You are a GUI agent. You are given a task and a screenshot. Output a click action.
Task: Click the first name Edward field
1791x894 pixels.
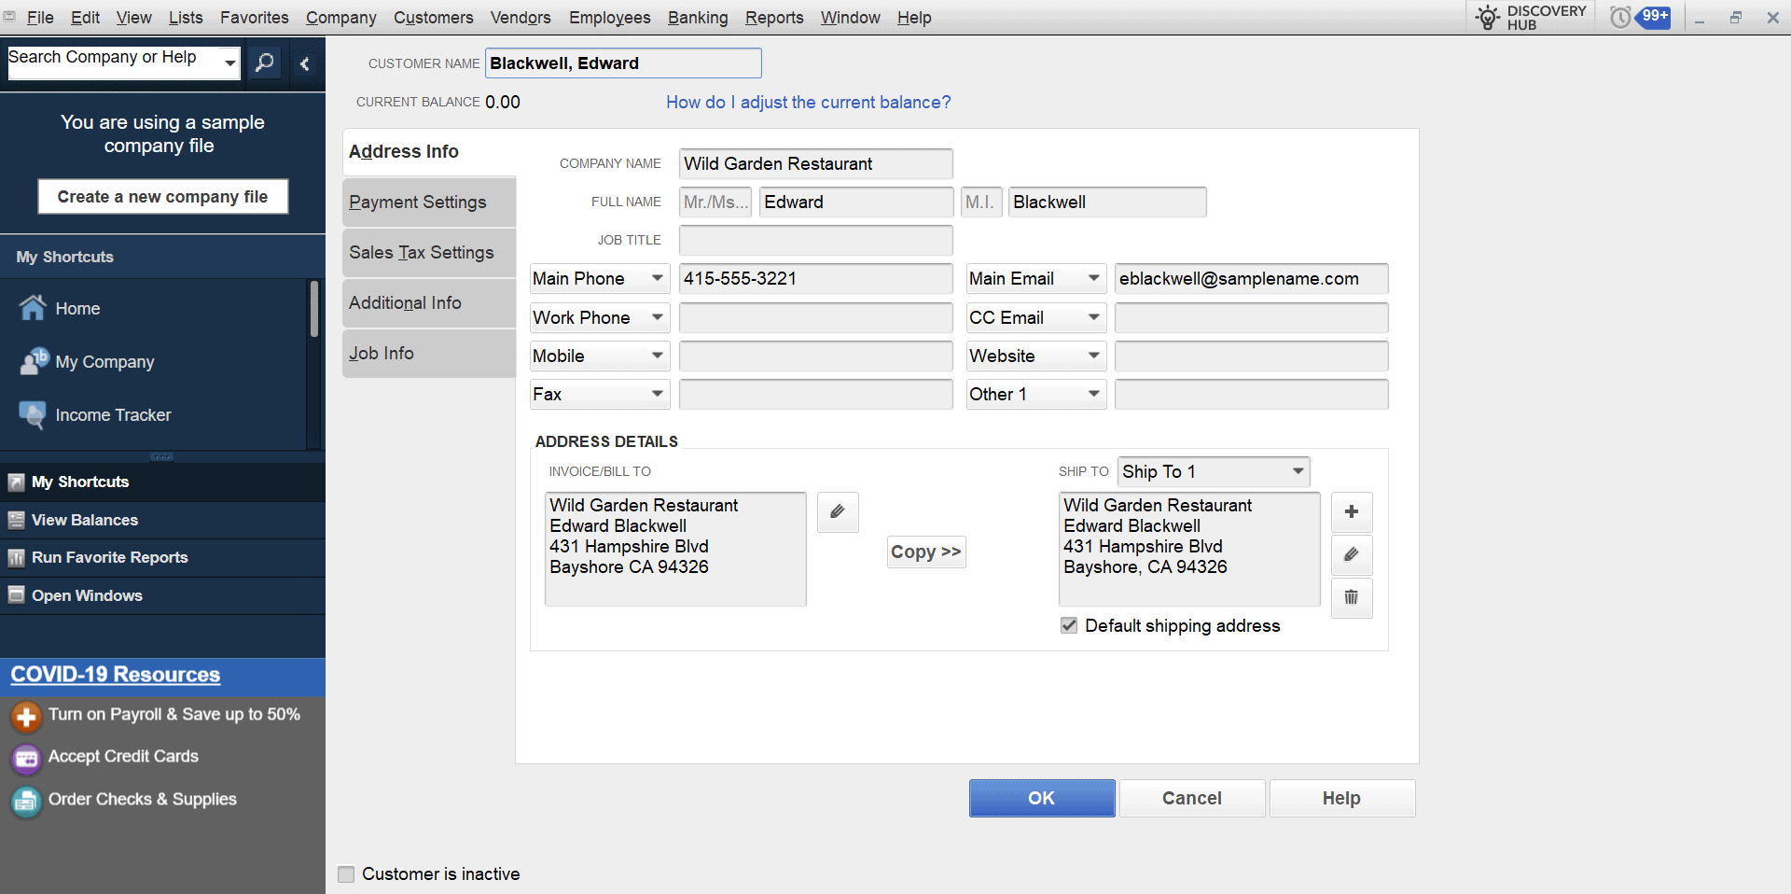click(x=856, y=202)
